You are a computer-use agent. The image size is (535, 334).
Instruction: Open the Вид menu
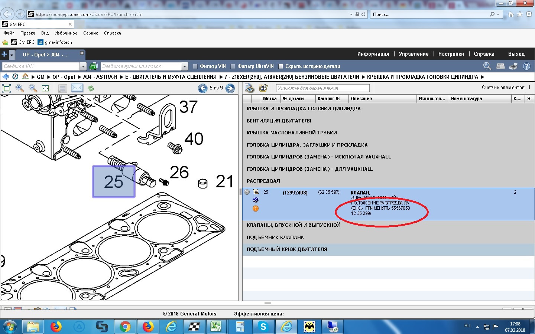[x=45, y=33]
